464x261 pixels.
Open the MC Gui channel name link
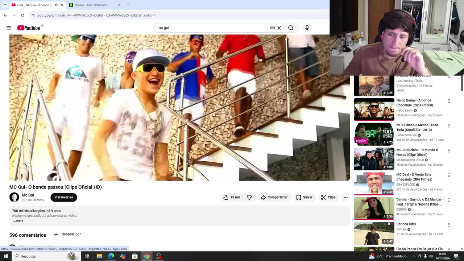coord(28,195)
